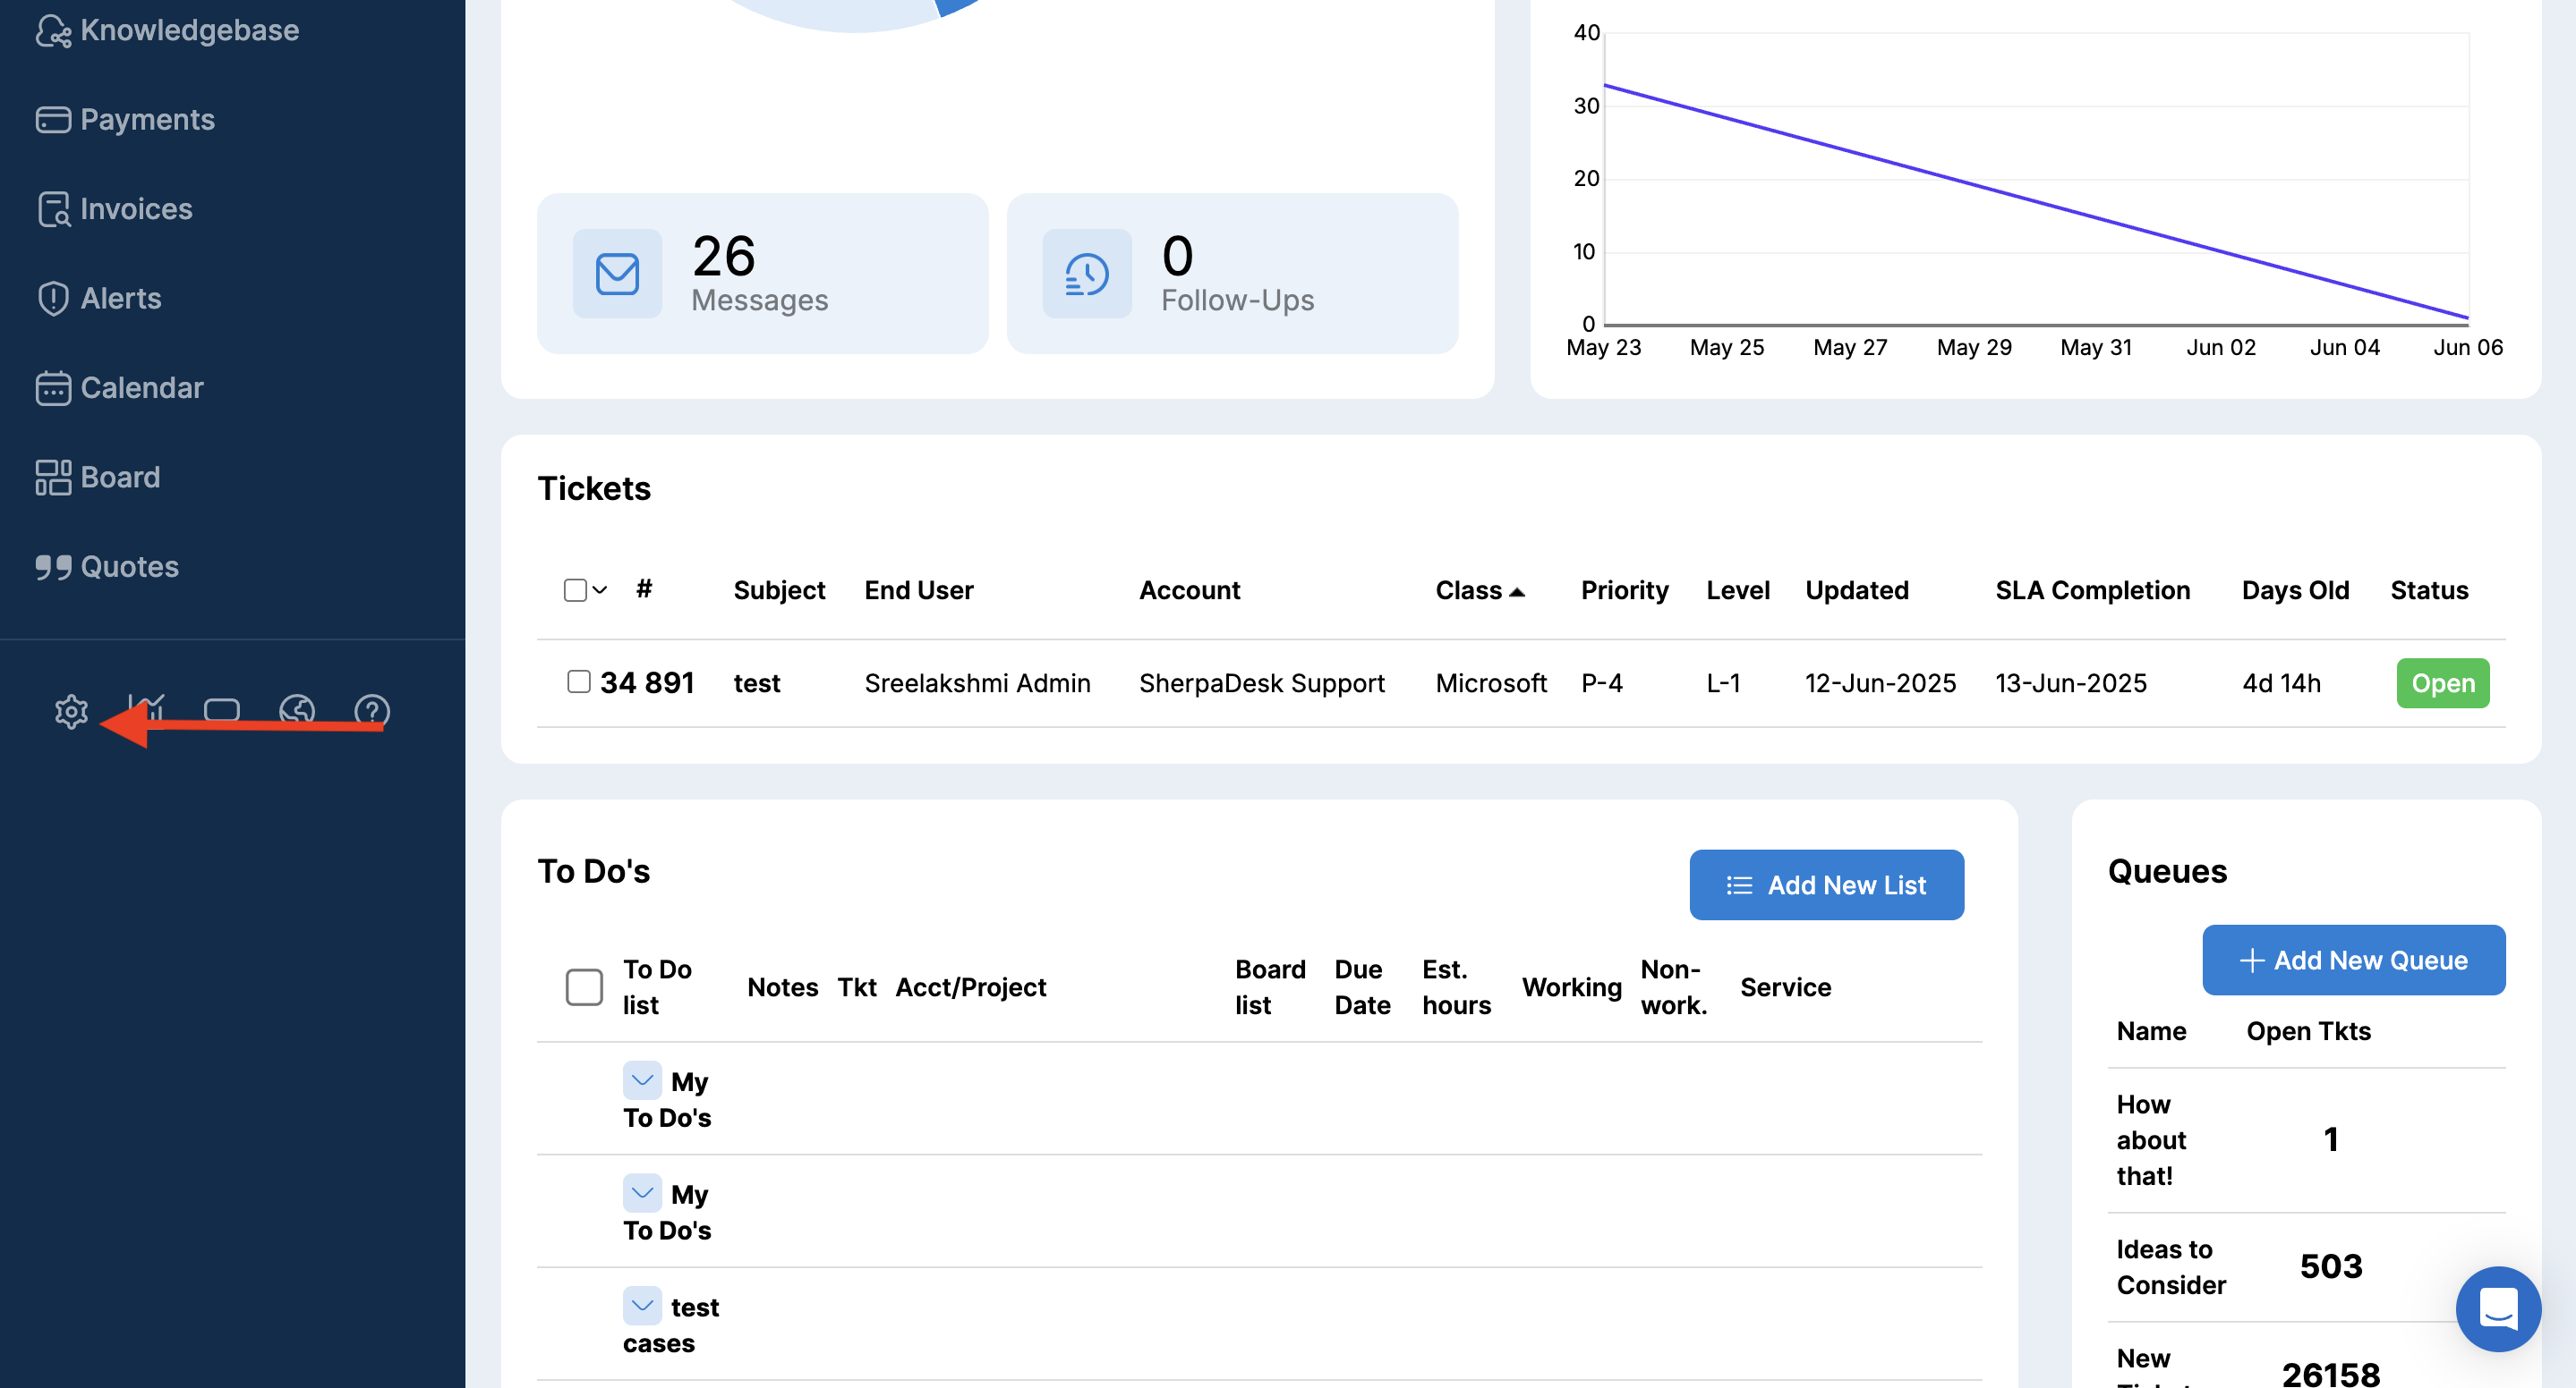Open dropdown arrow next to tickets checkbox
Image resolution: width=2576 pixels, height=1388 pixels.
(x=600, y=589)
